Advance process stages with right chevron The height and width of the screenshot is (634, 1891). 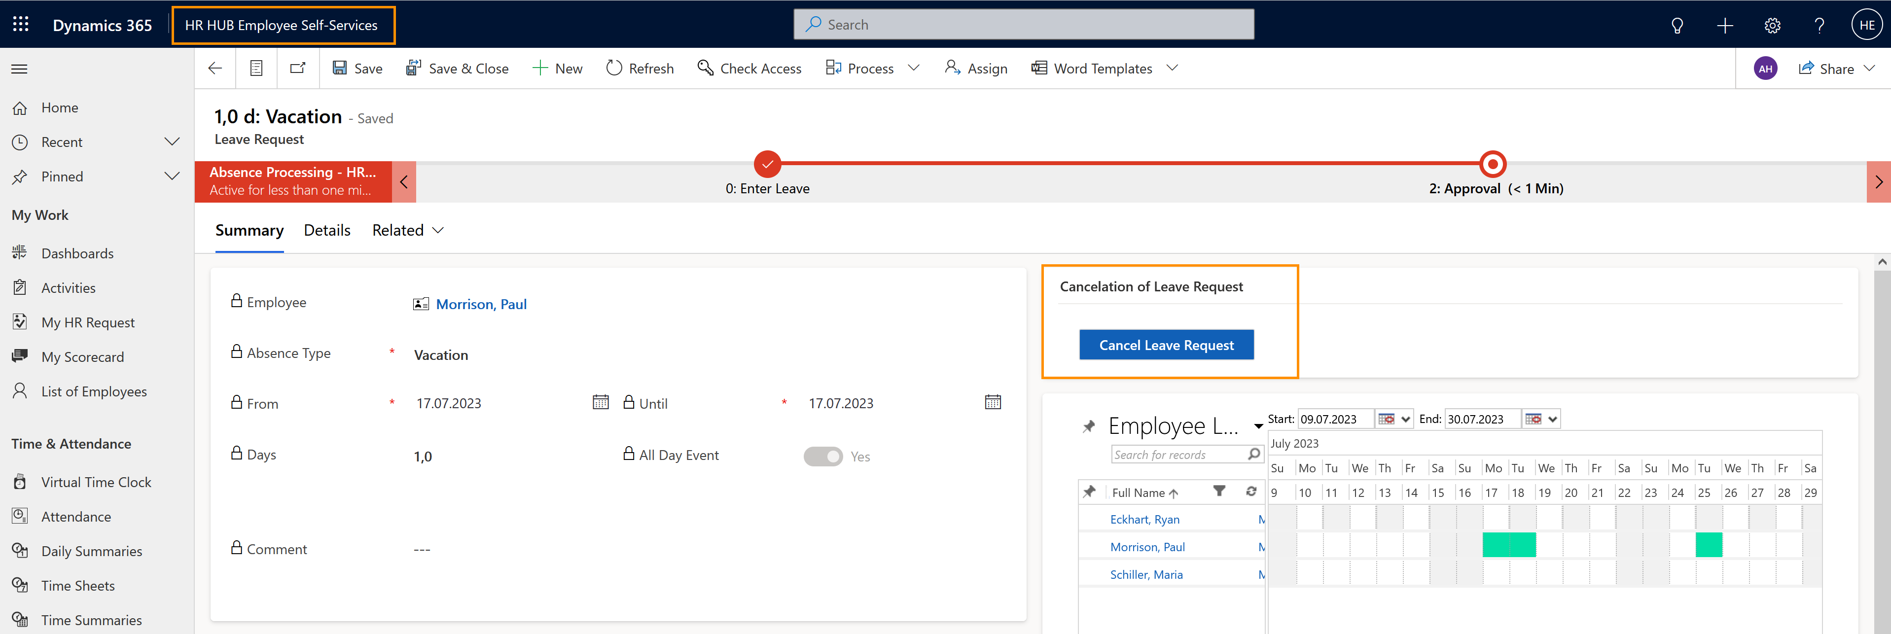1879,182
